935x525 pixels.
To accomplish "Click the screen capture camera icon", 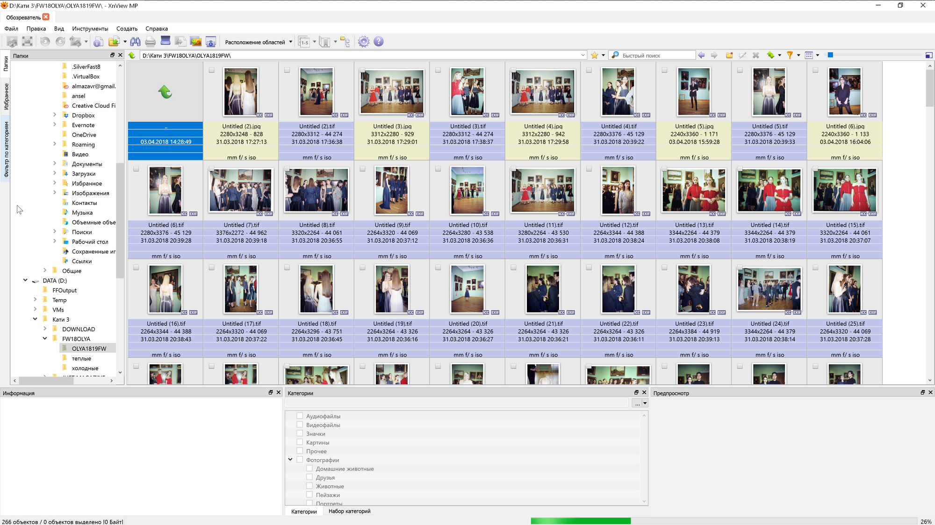I will [211, 42].
